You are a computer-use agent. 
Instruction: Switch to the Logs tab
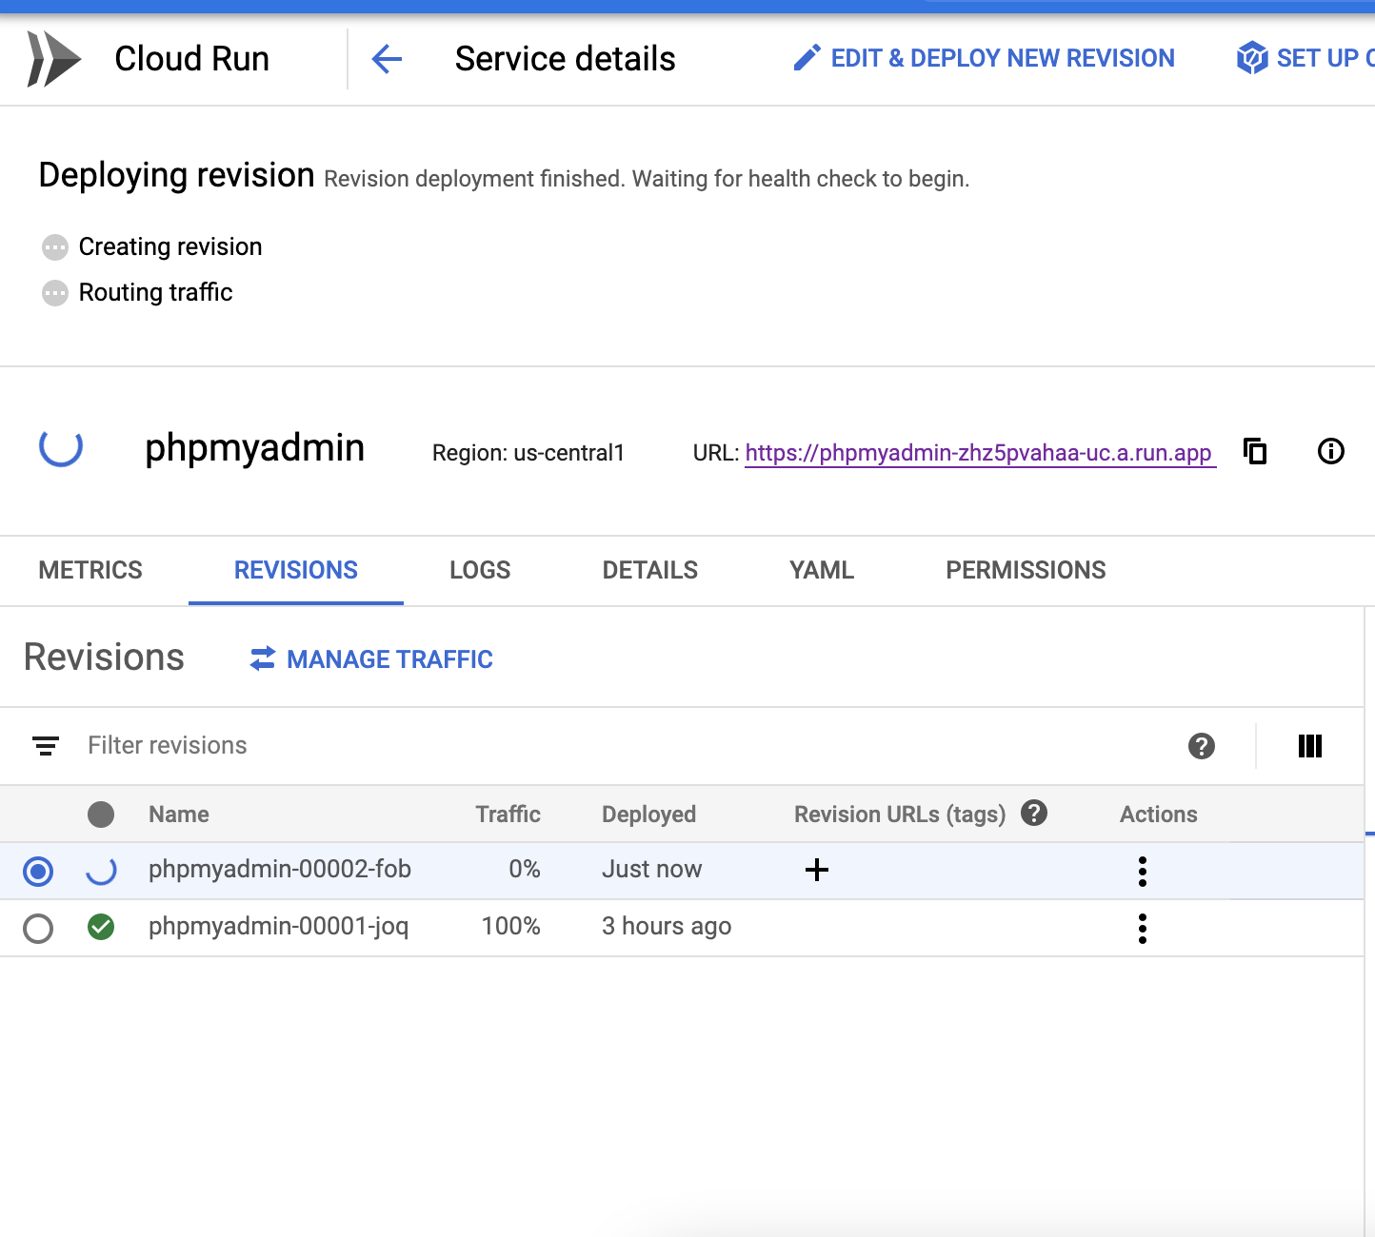pyautogui.click(x=480, y=570)
